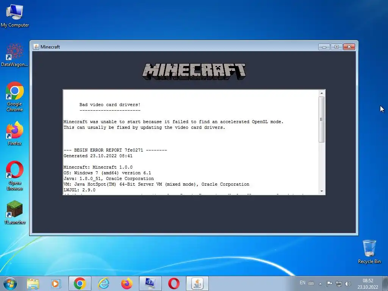
Task: Open network status tray icon
Action: coord(338,283)
